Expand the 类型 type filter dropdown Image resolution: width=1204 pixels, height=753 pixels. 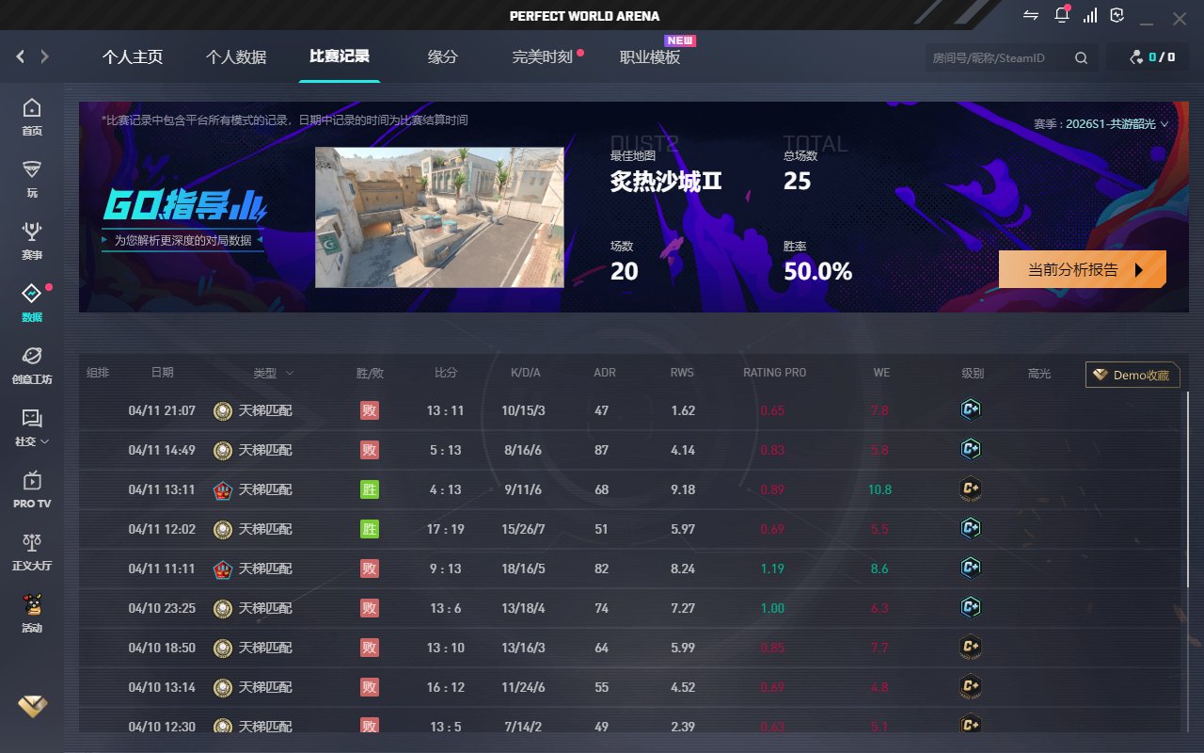(x=274, y=373)
